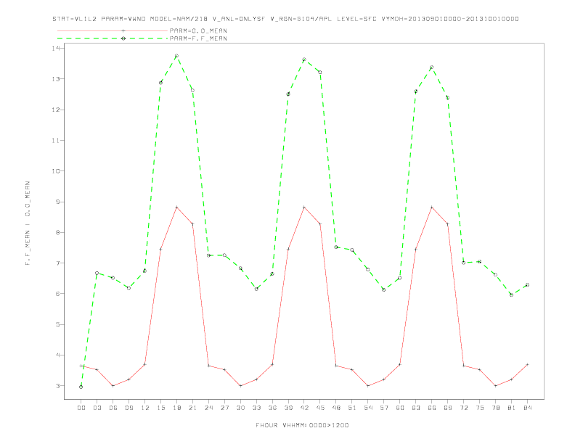Click the red plus data point at hour 54

point(368,386)
